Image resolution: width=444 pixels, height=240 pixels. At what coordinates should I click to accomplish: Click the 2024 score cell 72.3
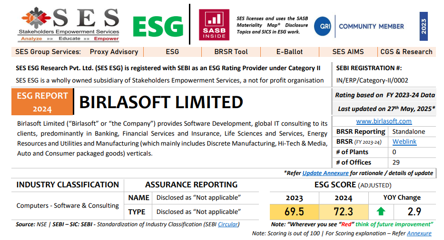(344, 212)
